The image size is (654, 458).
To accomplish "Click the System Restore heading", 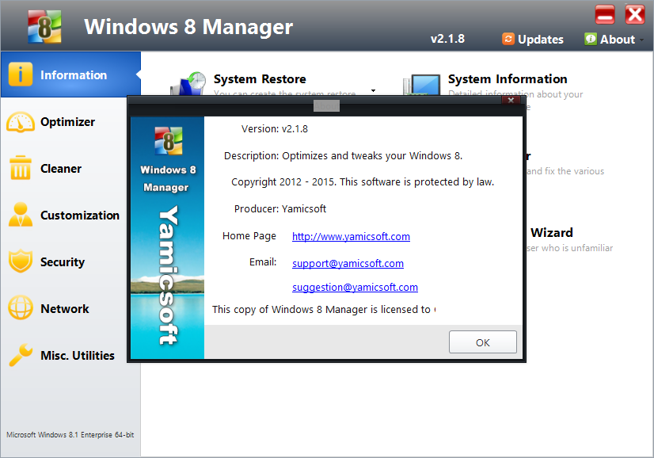I will (260, 79).
